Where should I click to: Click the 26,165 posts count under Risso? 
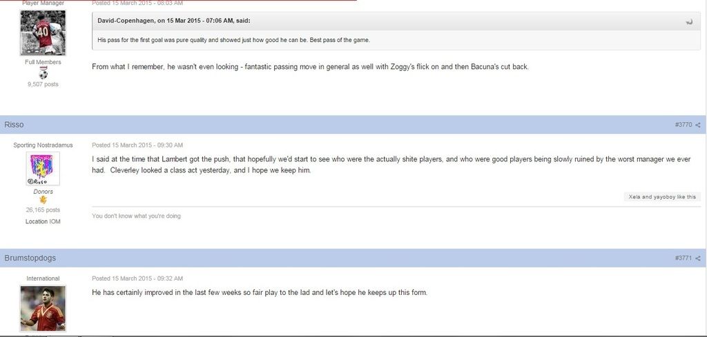point(43,210)
